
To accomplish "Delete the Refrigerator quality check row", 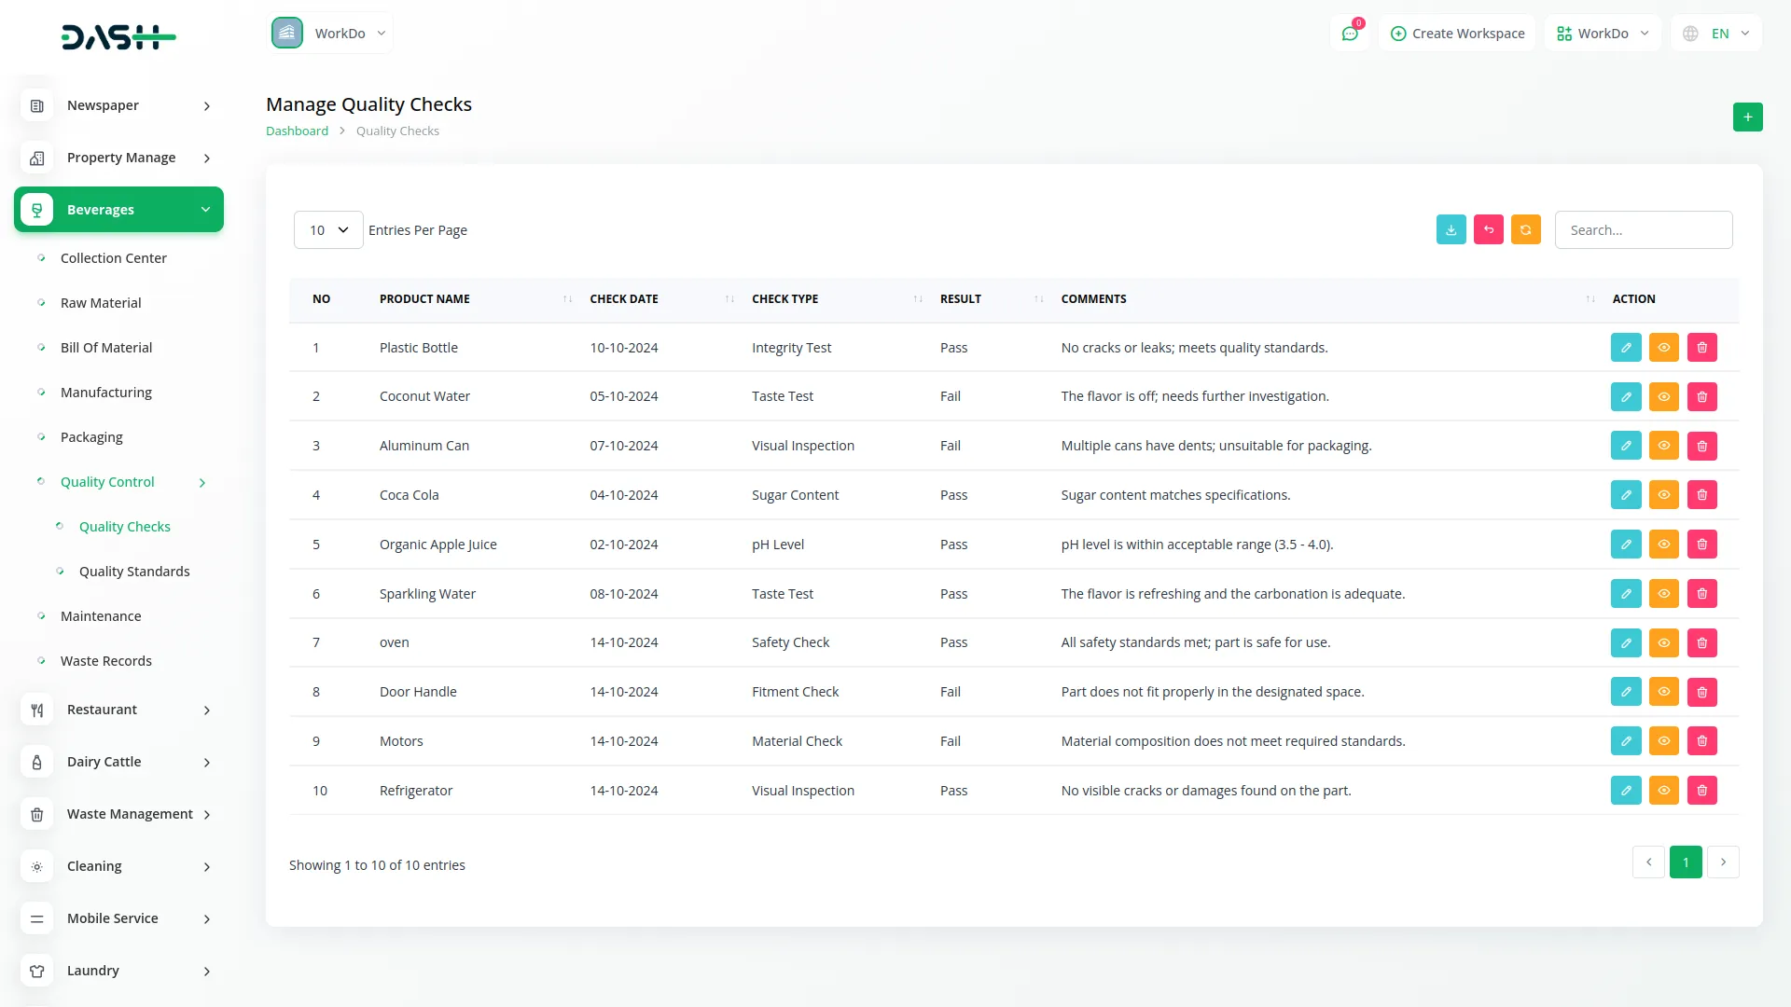I will [1701, 791].
